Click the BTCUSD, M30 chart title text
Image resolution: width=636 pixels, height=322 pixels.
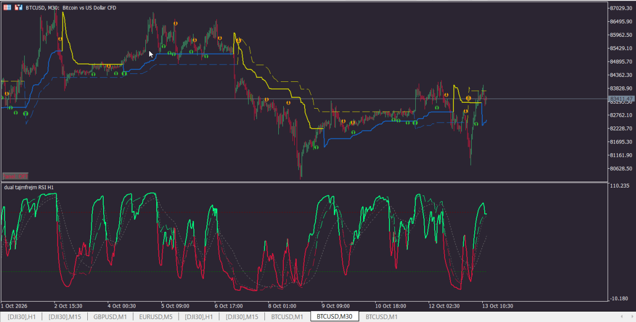tap(71, 7)
